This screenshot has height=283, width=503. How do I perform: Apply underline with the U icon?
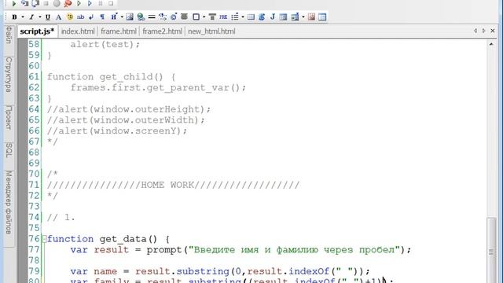pyautogui.click(x=48, y=17)
